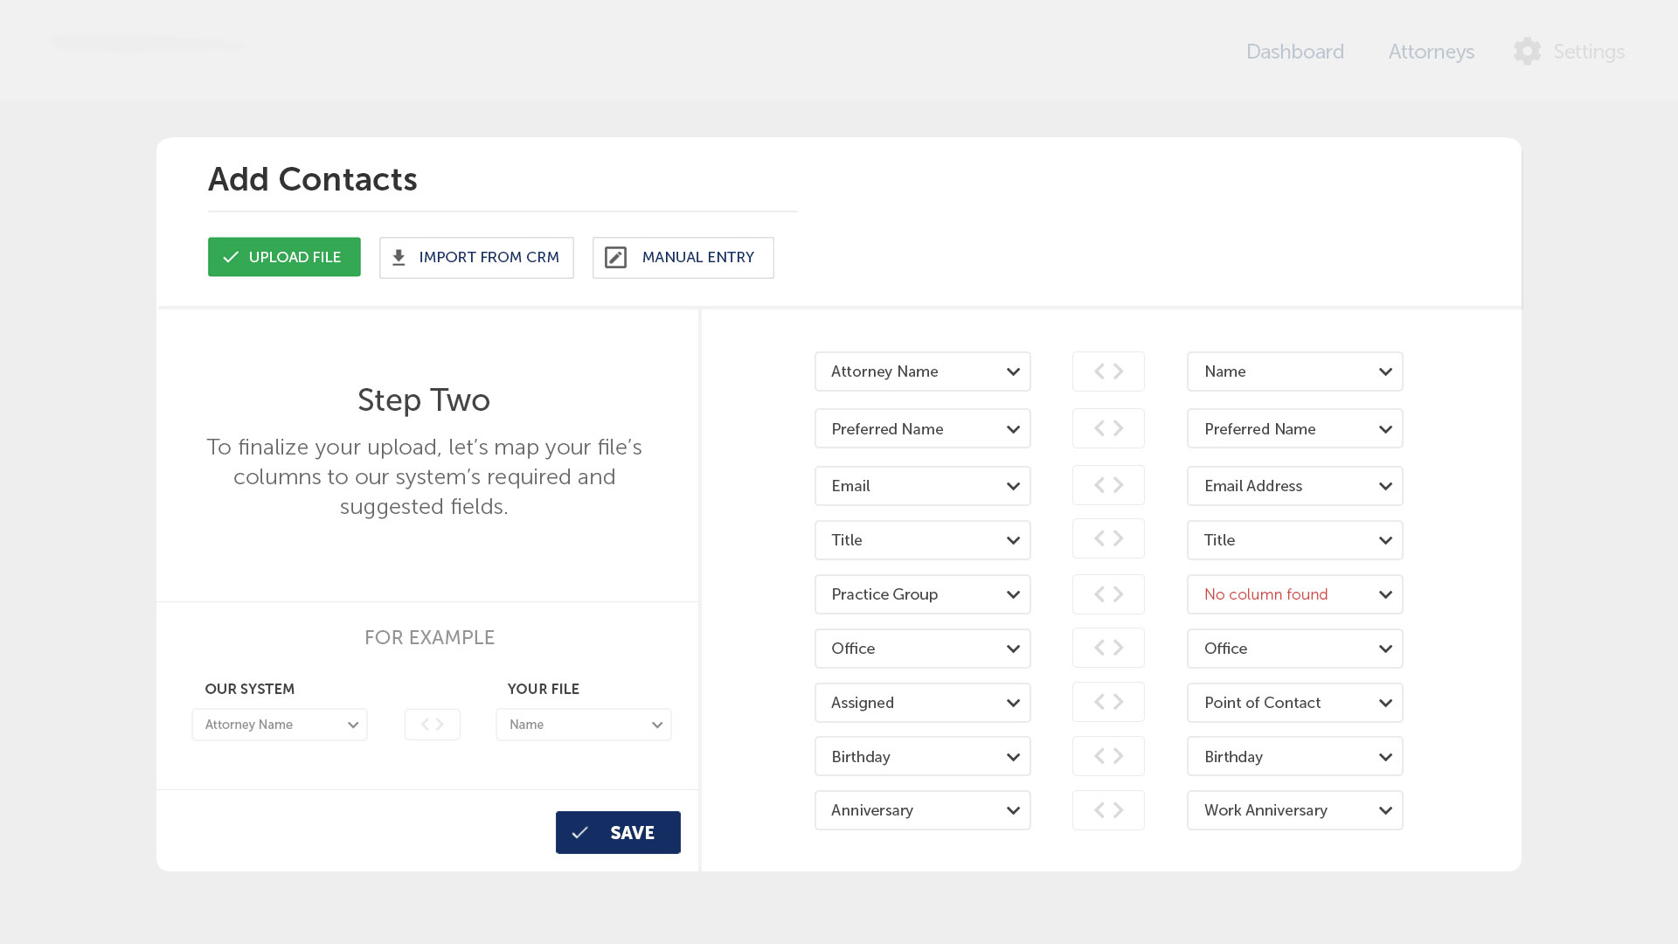This screenshot has width=1678, height=944.
Task: Click the swap arrows in the Practice Group row
Action: coord(1108,594)
